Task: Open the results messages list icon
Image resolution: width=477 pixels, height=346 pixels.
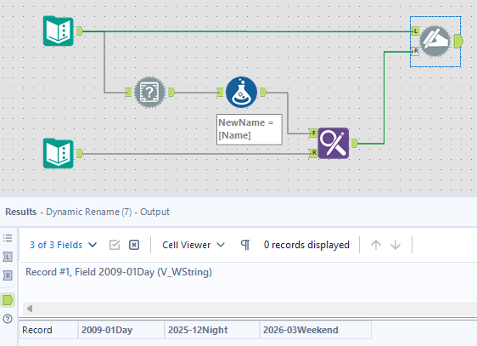Action: (8, 238)
